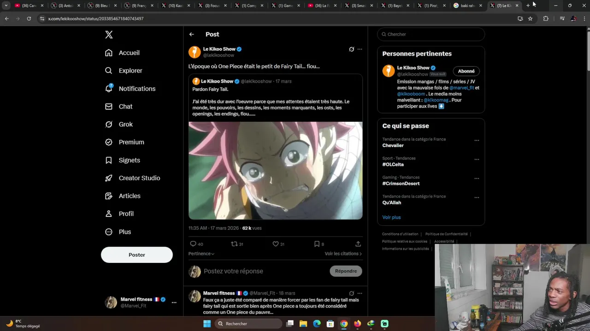Open more options for #OLCelta trend

click(x=477, y=160)
